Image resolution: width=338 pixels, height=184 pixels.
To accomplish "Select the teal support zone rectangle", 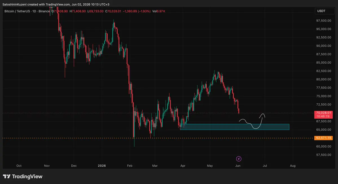I will click(235, 127).
